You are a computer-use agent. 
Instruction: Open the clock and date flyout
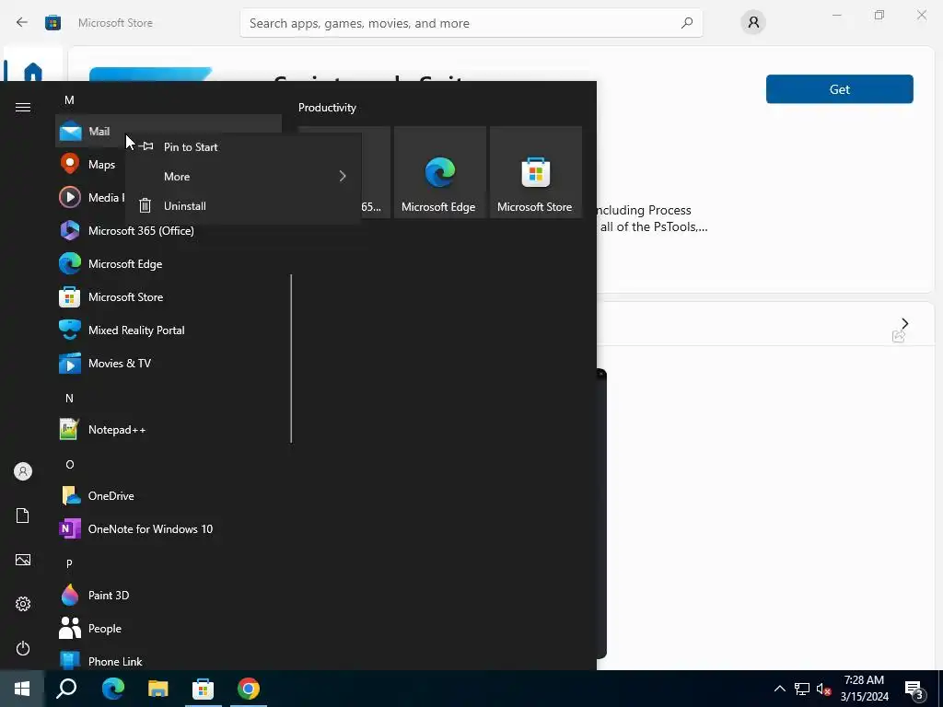point(864,689)
